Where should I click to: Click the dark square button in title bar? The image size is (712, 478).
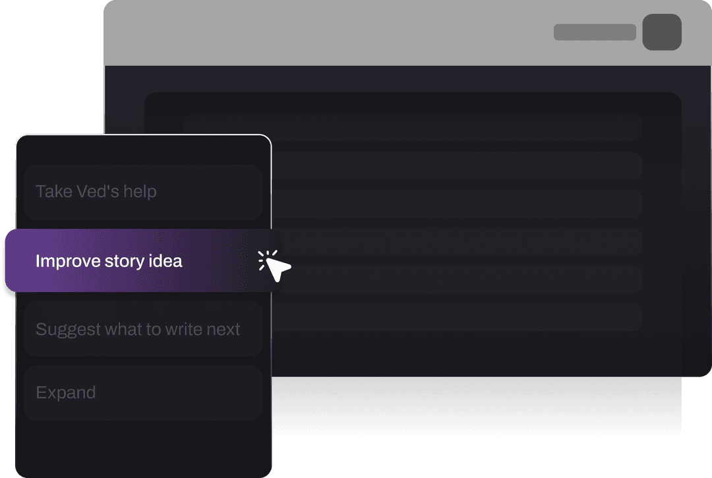point(662,32)
